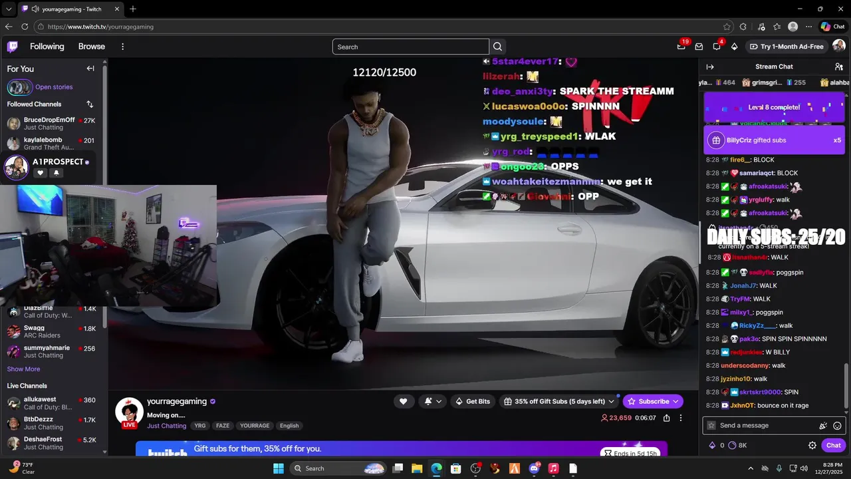The width and height of the screenshot is (851, 479).
Task: Share the yourragegaming stream
Action: point(666,418)
